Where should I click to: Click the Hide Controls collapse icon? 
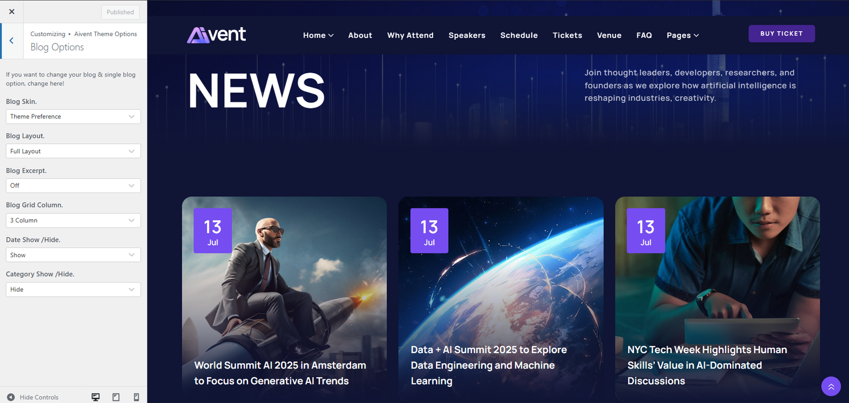pos(11,397)
